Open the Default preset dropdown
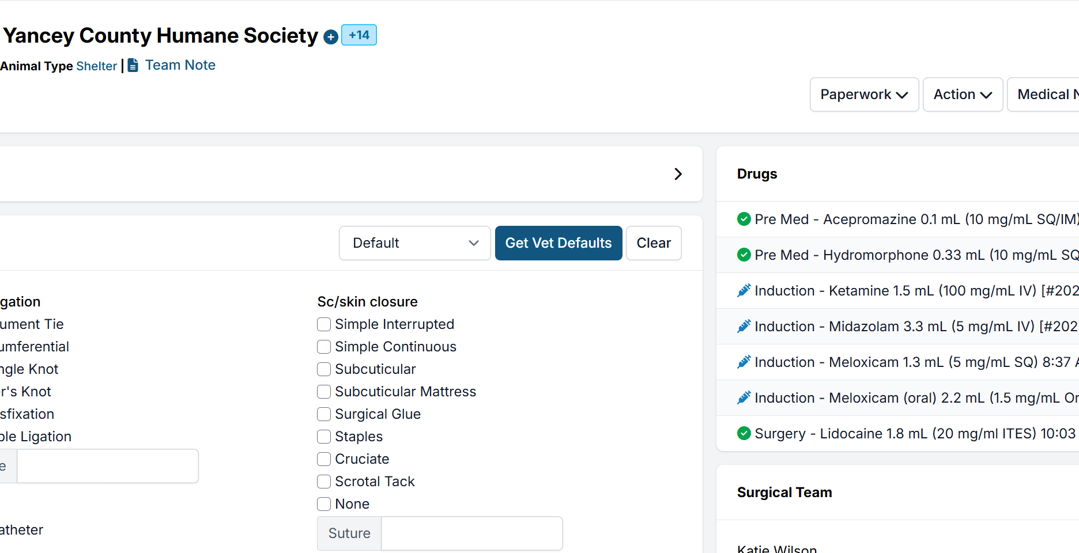The height and width of the screenshot is (553, 1079). (414, 243)
